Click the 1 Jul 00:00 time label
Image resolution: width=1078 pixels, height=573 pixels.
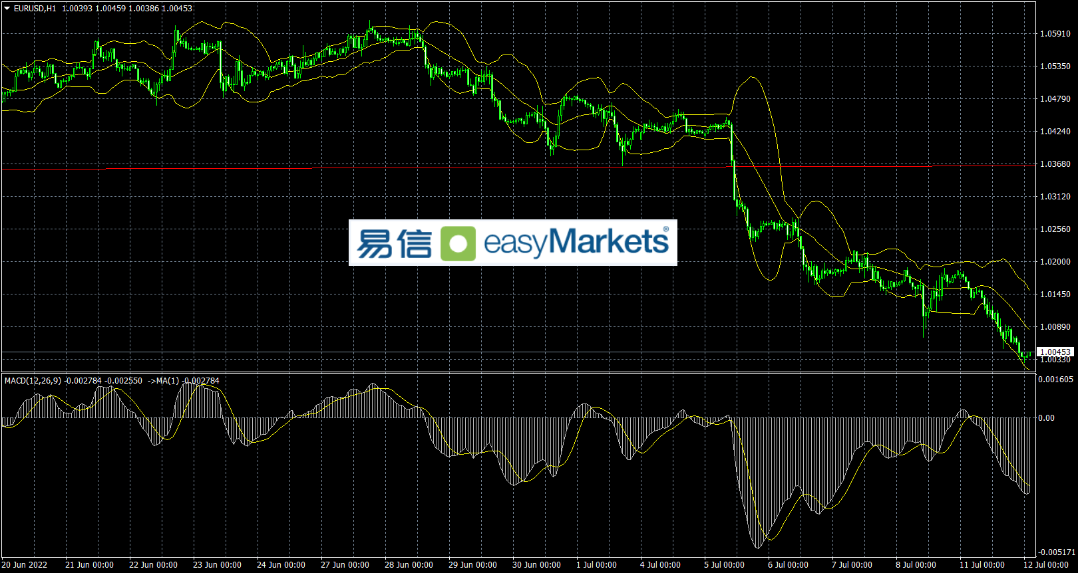pos(596,565)
